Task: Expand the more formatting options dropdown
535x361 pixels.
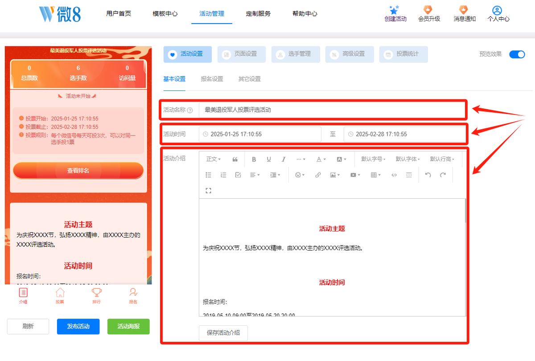Action: coord(301,159)
